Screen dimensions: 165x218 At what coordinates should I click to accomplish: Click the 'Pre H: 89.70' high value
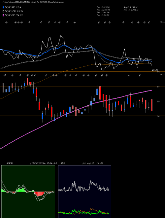[103, 10]
